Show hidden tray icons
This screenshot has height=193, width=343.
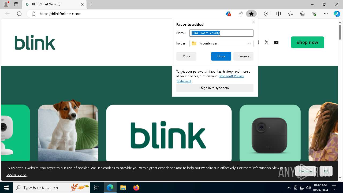tap(289, 188)
